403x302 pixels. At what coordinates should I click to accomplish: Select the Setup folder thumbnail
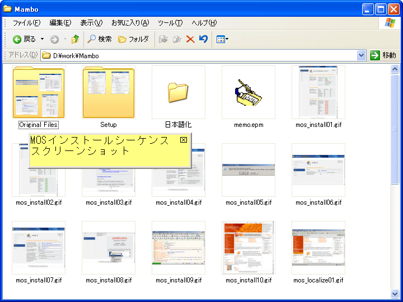pyautogui.click(x=109, y=92)
